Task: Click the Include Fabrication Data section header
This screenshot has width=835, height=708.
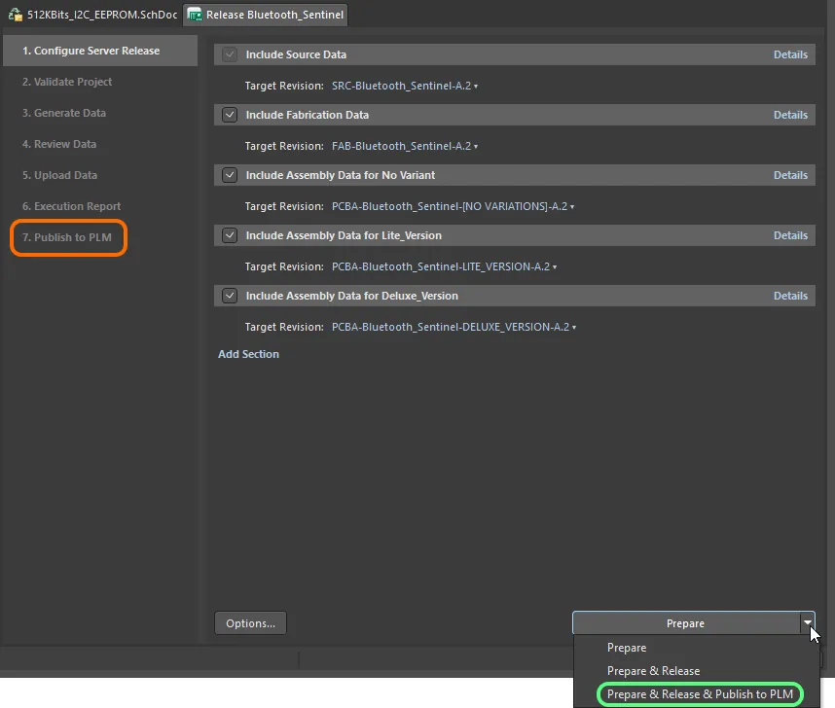Action: click(515, 115)
